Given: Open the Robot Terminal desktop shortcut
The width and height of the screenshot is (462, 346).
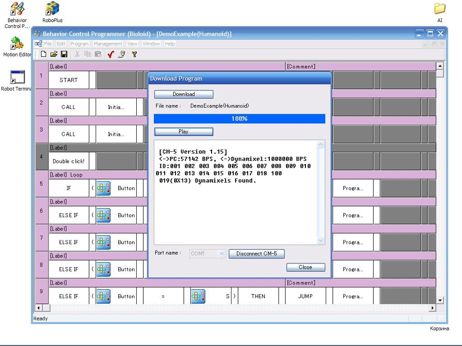Looking at the screenshot, I should 17,81.
